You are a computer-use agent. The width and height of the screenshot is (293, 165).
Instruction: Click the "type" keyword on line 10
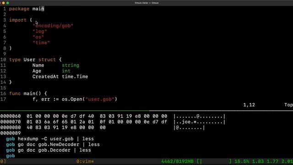(15, 60)
